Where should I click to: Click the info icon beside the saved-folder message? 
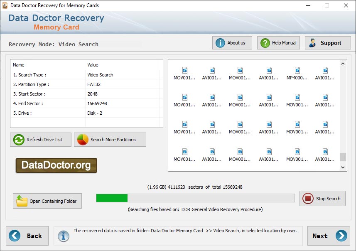[63, 236]
